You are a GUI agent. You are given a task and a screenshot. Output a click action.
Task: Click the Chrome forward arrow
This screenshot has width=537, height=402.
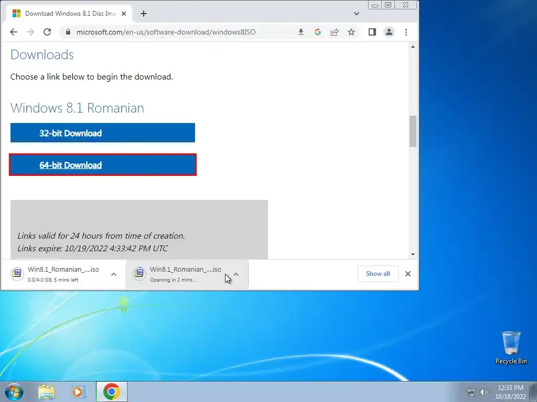30,32
